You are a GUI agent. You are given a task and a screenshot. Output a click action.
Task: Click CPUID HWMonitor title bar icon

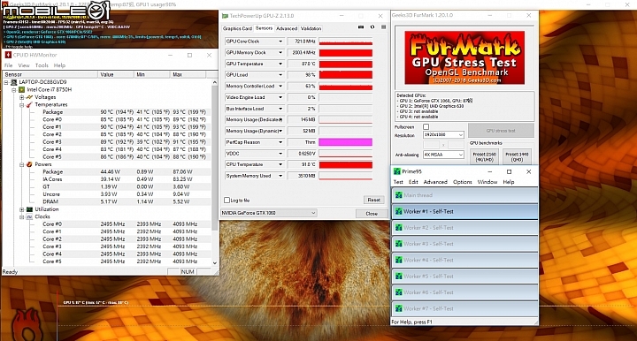[8, 55]
